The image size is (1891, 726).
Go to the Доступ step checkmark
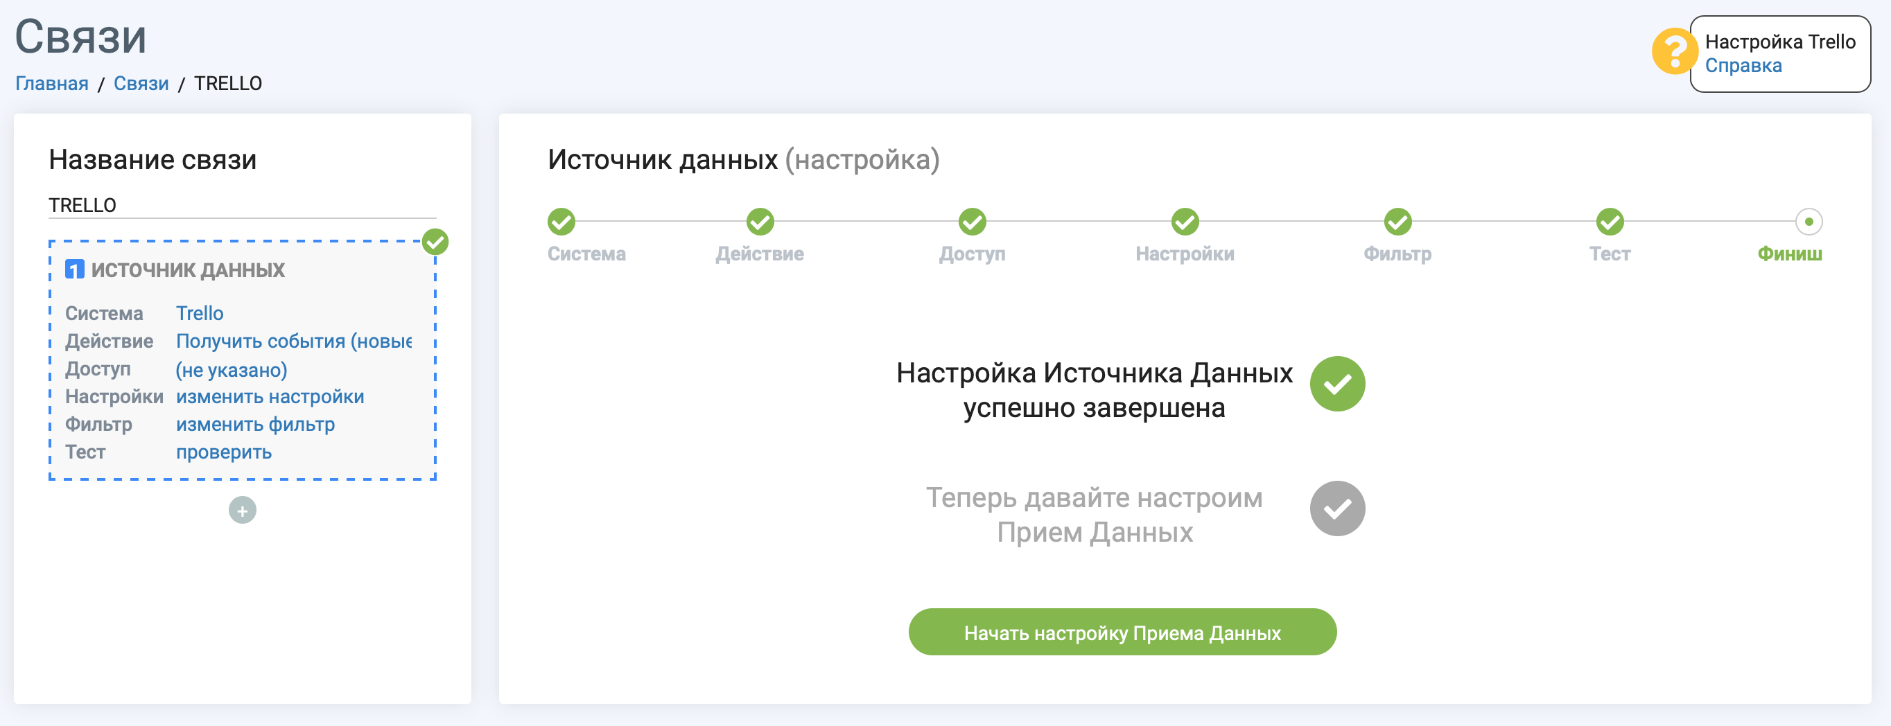click(973, 222)
